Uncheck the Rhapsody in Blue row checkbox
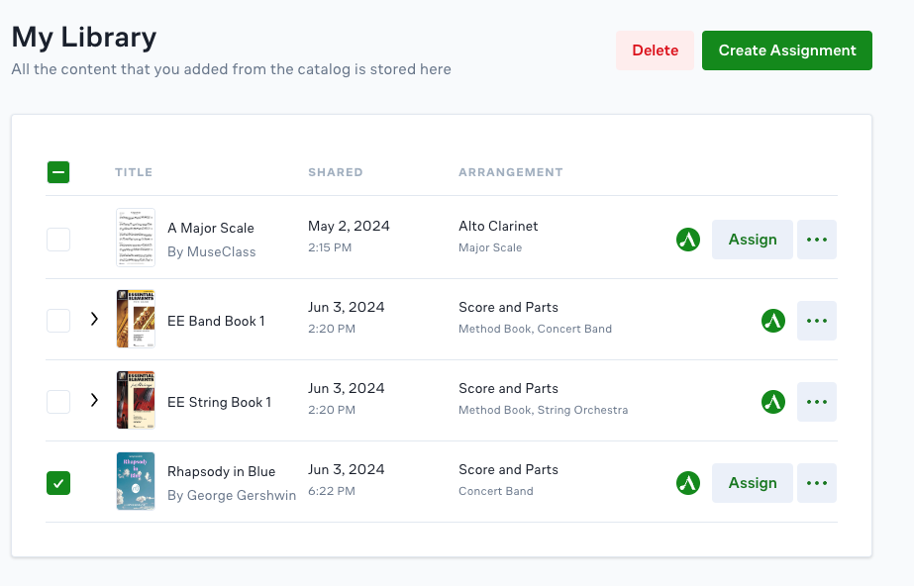 click(57, 482)
